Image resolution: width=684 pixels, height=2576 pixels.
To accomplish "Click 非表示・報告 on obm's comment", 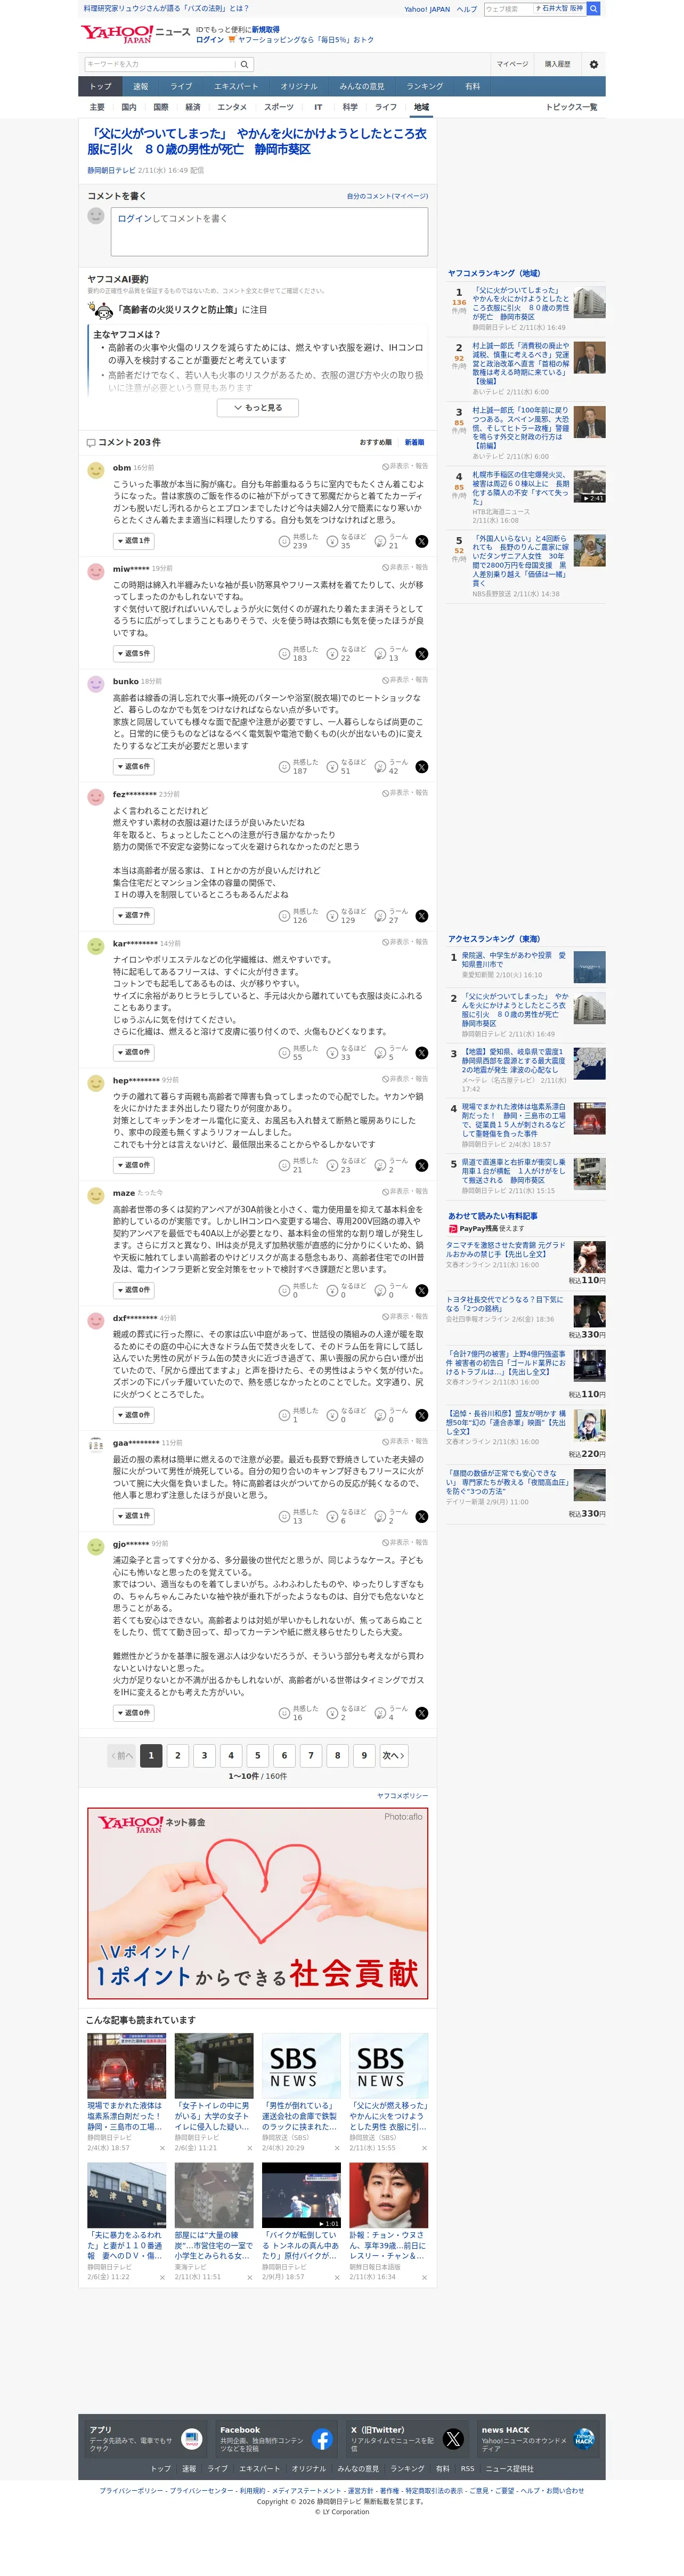I will (405, 466).
